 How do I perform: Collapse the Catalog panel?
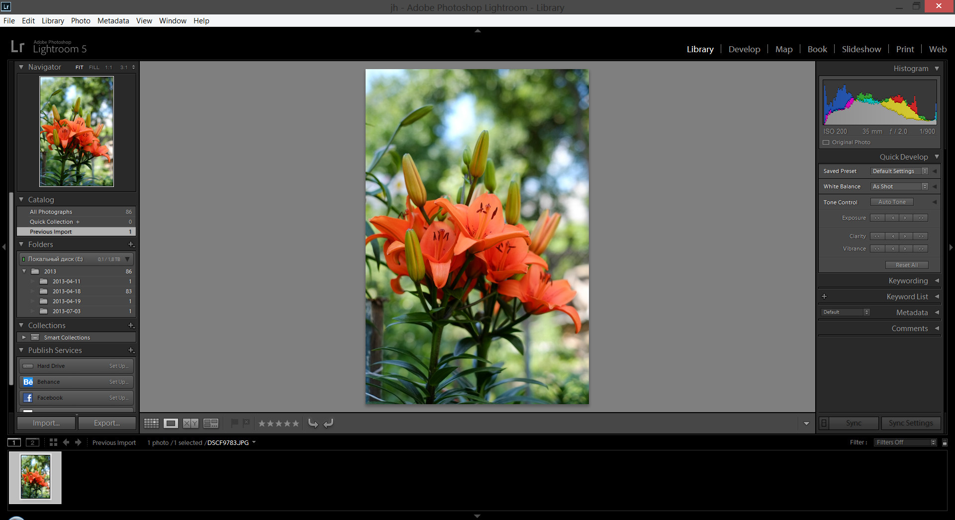pyautogui.click(x=21, y=199)
